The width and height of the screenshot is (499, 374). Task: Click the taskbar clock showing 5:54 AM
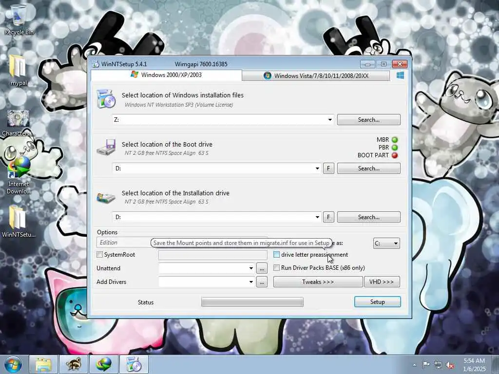[474, 365]
